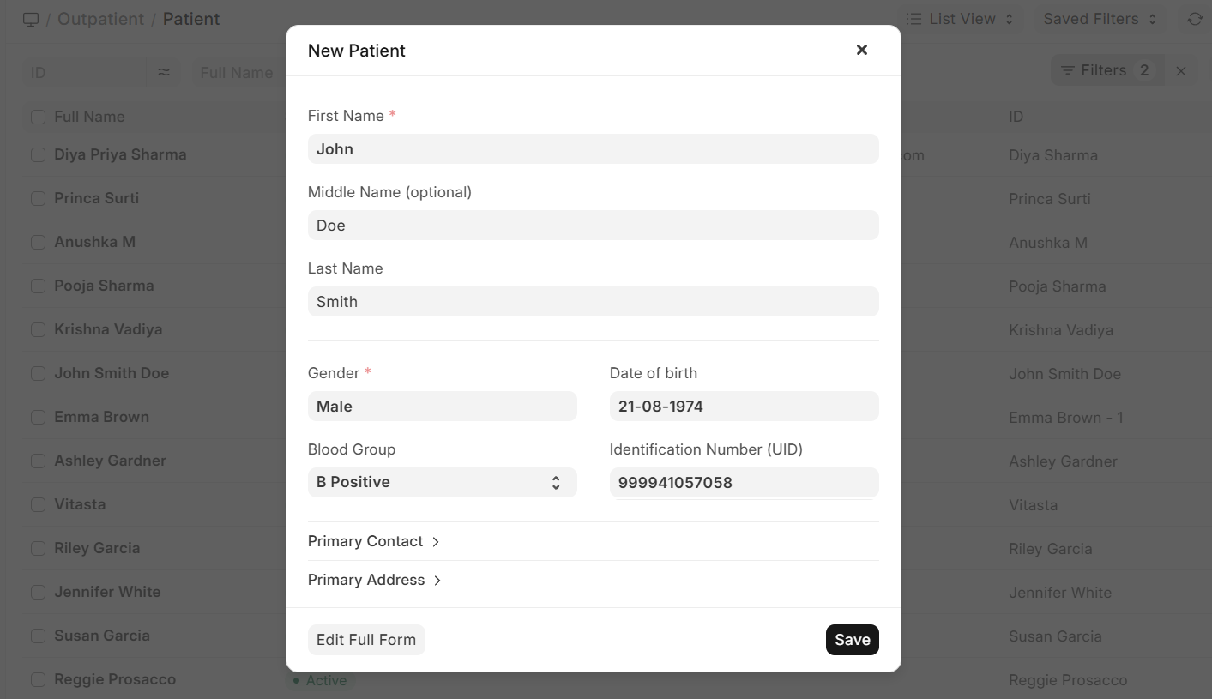Save the new patient record
Screen dimensions: 1212x699
click(852, 639)
